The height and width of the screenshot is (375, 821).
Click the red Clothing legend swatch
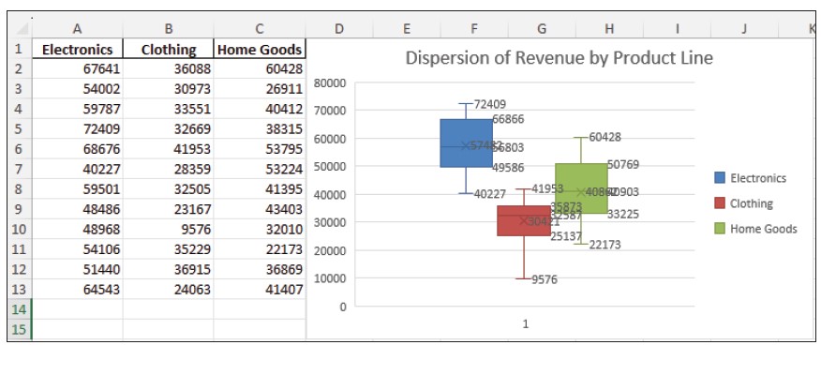pos(720,203)
